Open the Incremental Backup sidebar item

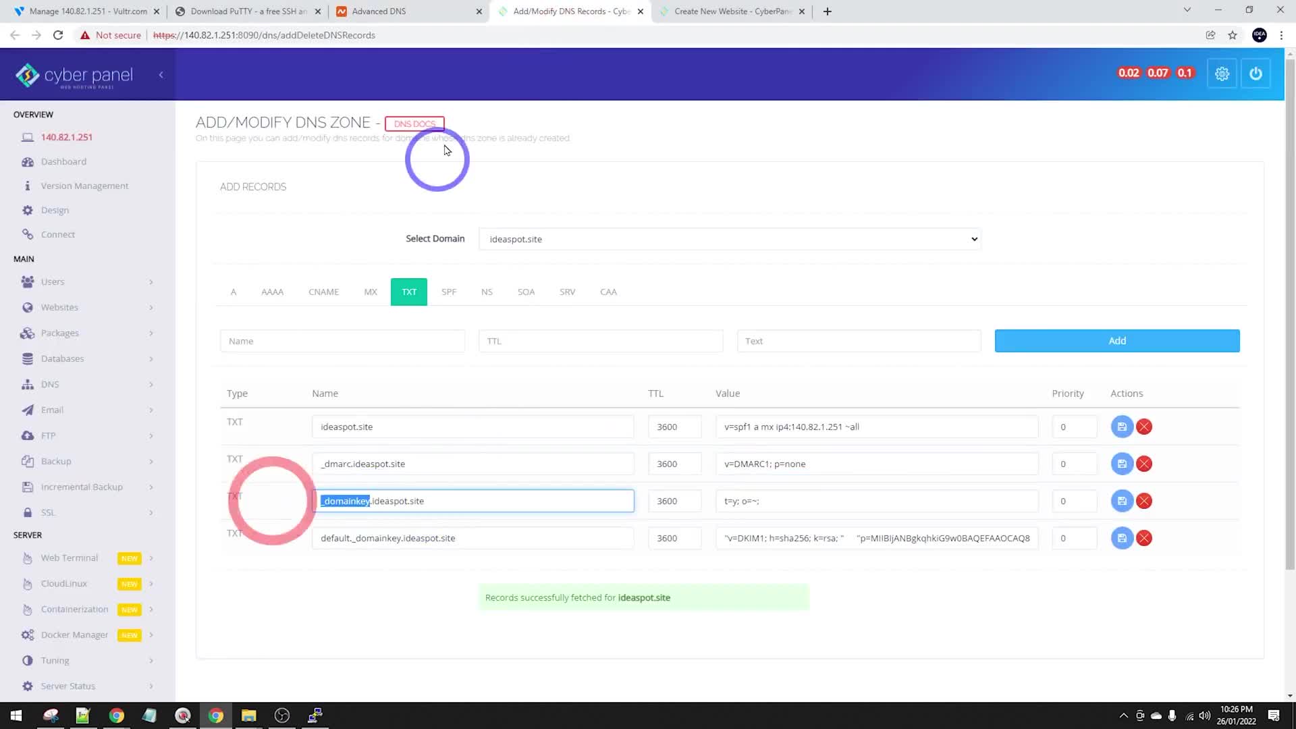click(81, 487)
